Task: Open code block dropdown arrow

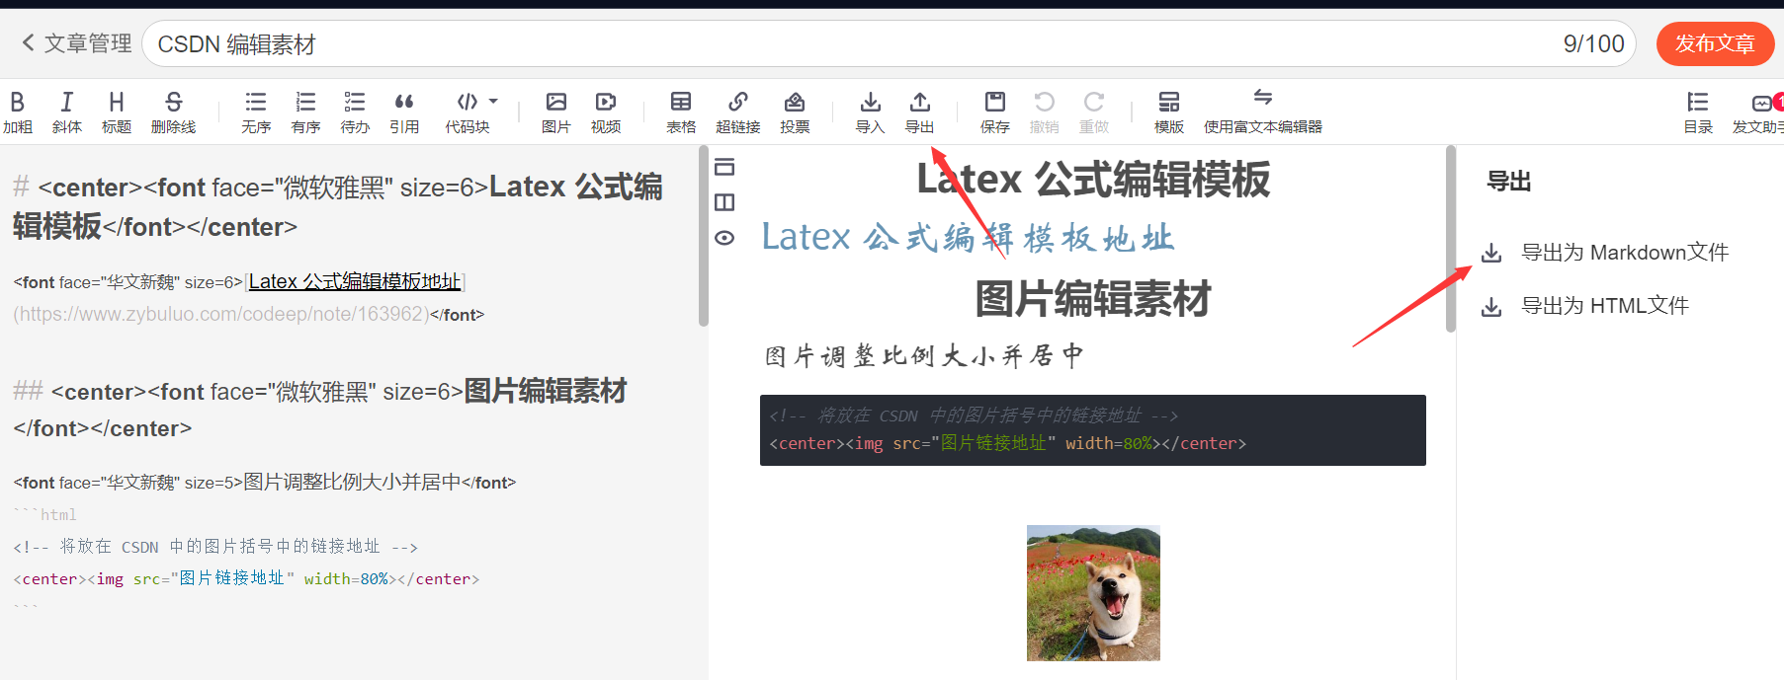Action: (493, 101)
